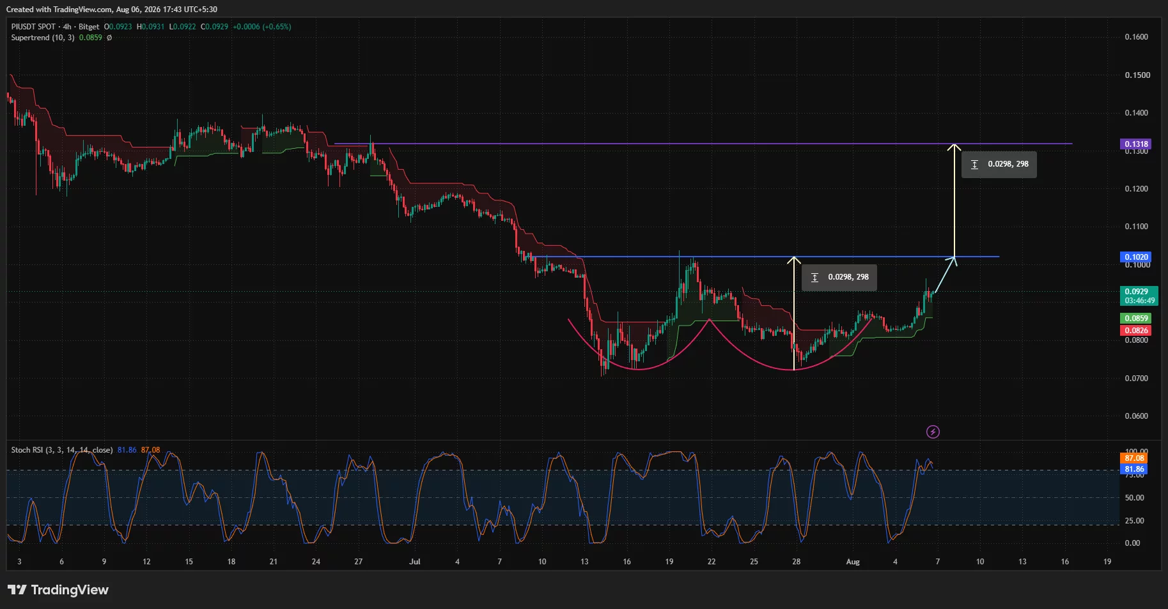Click the Aug label on the time axis

(853, 562)
